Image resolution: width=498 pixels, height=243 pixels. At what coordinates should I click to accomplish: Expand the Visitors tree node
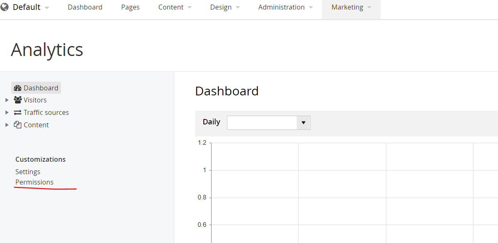click(x=7, y=100)
